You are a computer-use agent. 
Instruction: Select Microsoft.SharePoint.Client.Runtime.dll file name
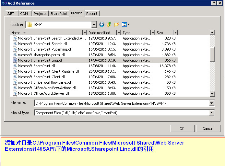pyautogui.click(x=48, y=71)
